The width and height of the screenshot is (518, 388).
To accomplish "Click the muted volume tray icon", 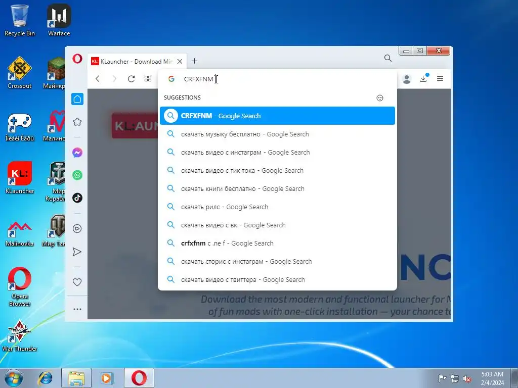I will coord(467,378).
